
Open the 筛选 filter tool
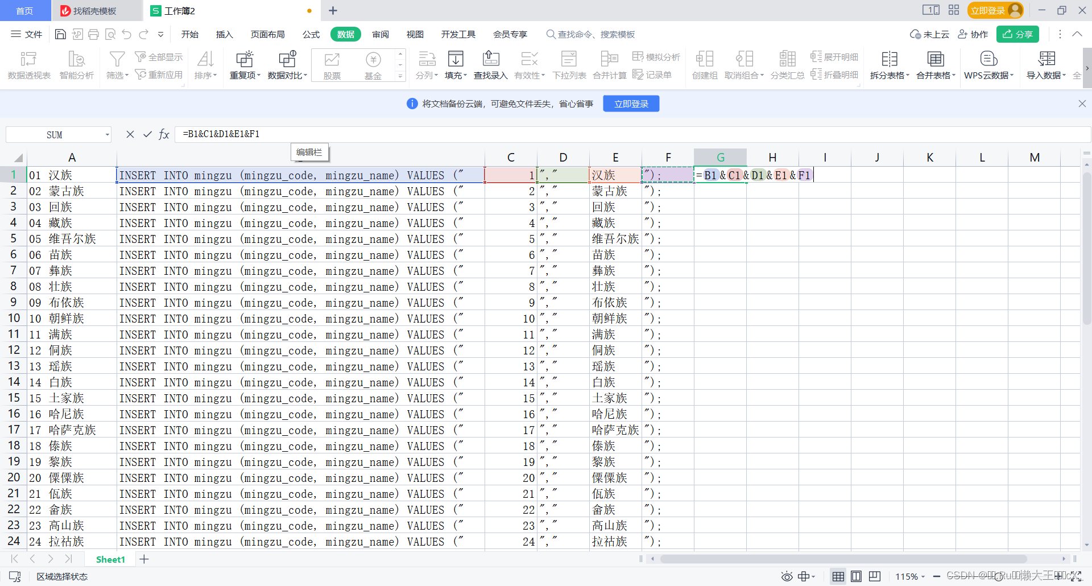(117, 65)
